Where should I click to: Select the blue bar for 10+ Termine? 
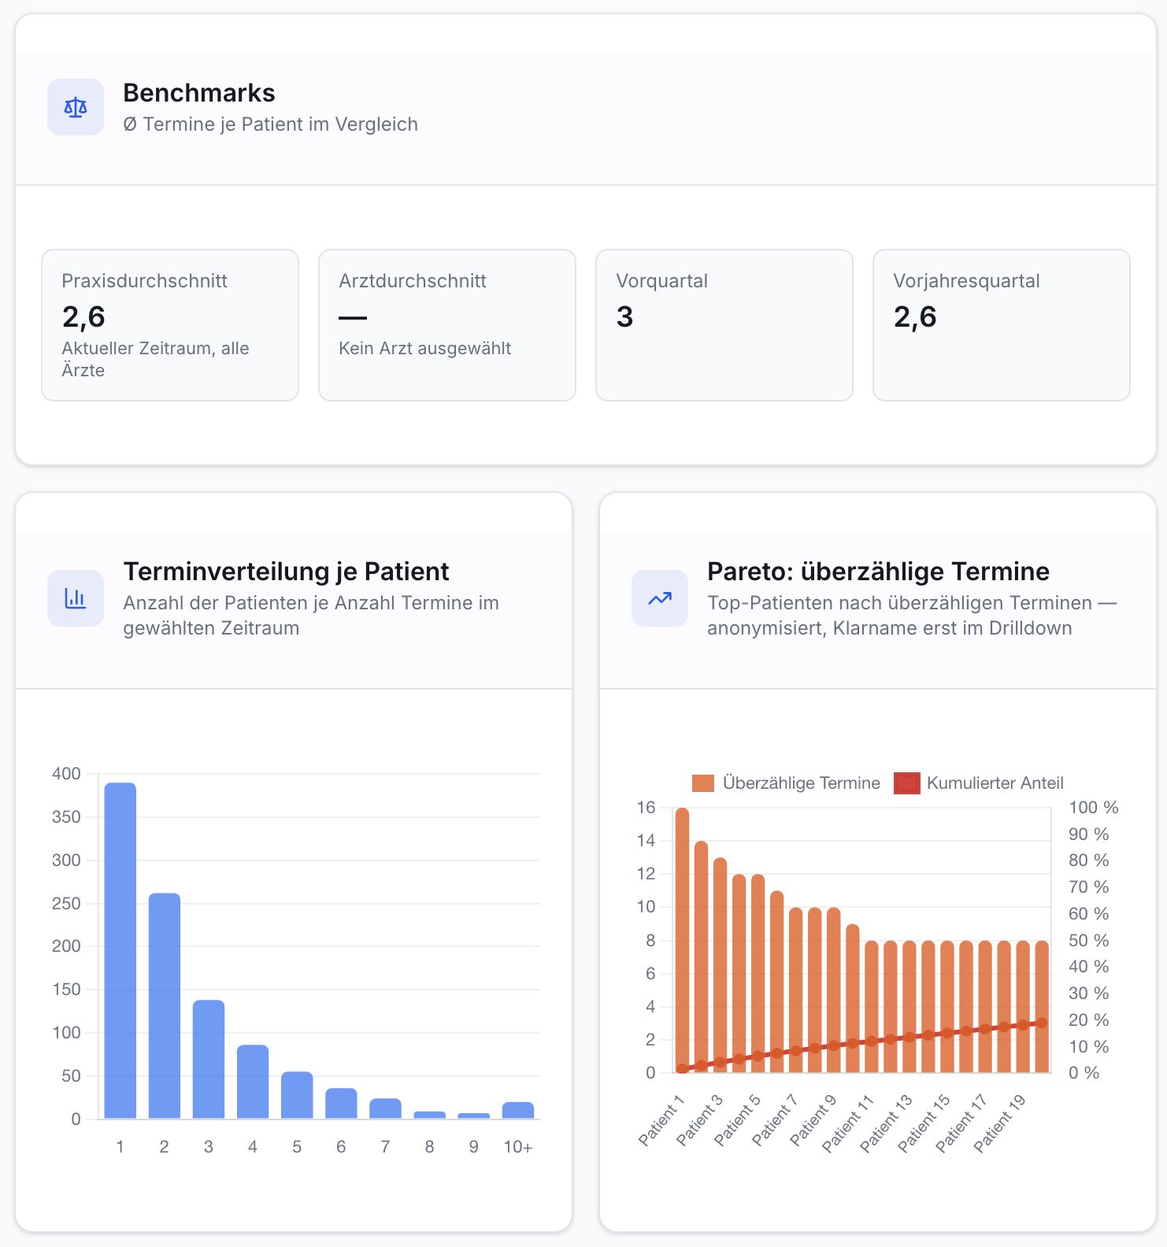[x=518, y=1110]
